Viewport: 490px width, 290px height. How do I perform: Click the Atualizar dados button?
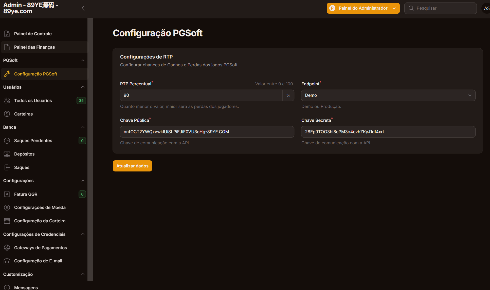click(x=132, y=166)
